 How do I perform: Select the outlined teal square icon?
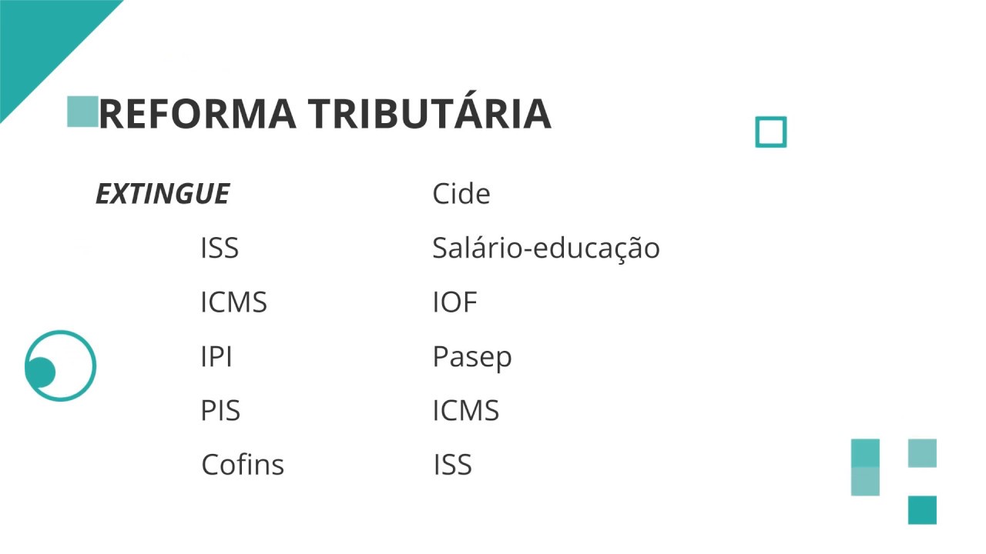771,132
